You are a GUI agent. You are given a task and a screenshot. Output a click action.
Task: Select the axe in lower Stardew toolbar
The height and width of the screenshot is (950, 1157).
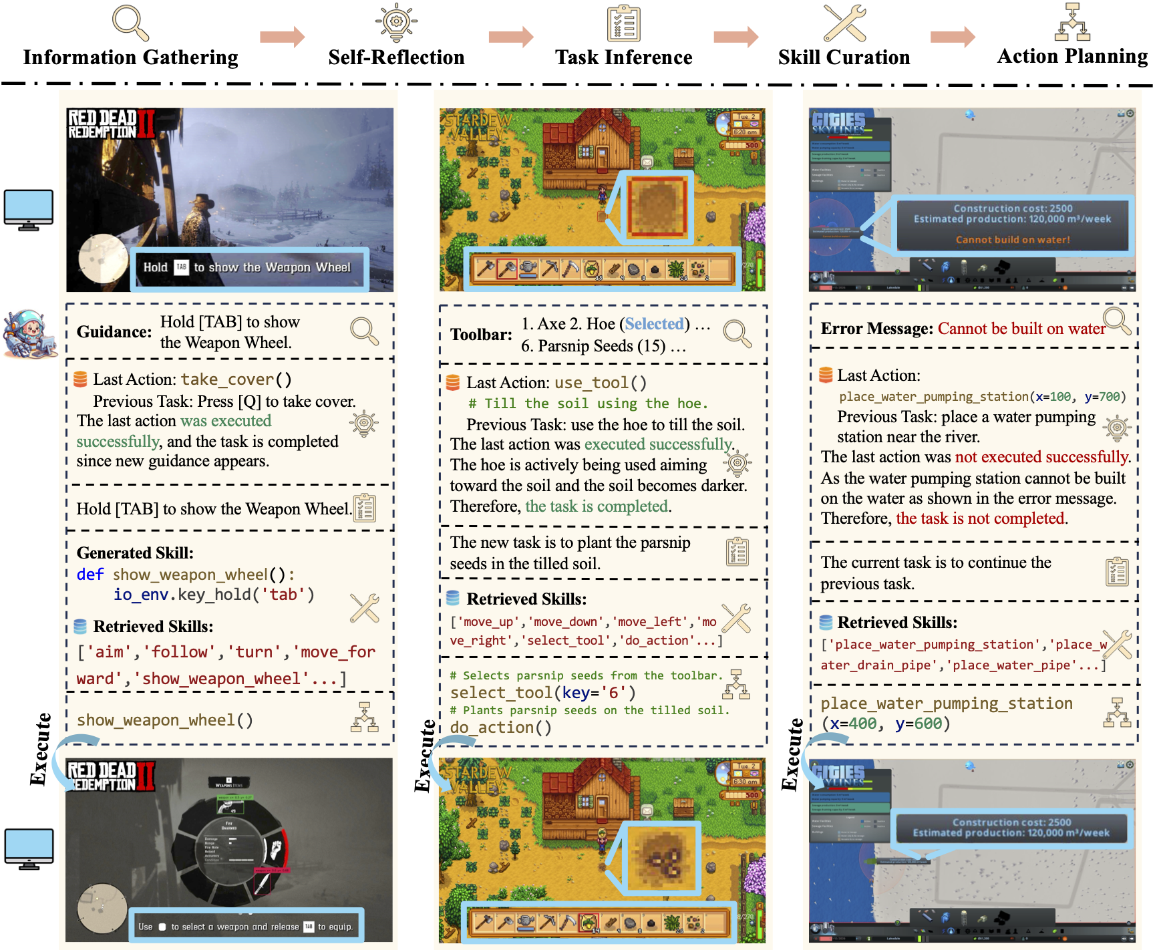(484, 923)
